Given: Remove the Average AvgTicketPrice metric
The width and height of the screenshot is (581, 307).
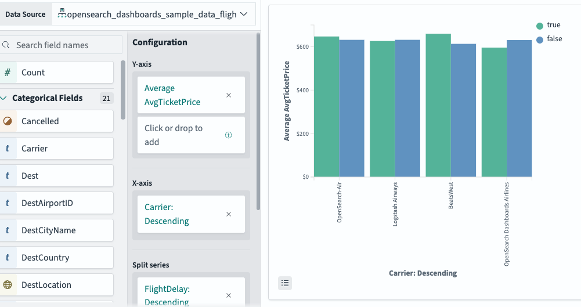Looking at the screenshot, I should click(x=229, y=95).
